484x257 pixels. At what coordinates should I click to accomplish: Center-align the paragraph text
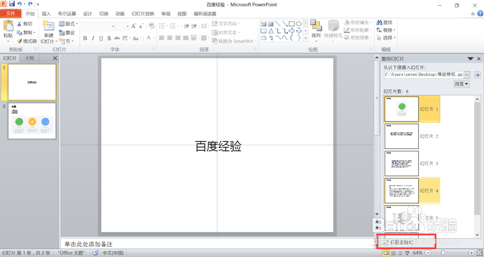169,38
